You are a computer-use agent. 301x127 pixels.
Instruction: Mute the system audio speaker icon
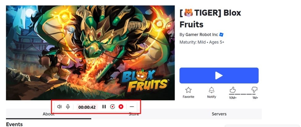click(x=60, y=107)
